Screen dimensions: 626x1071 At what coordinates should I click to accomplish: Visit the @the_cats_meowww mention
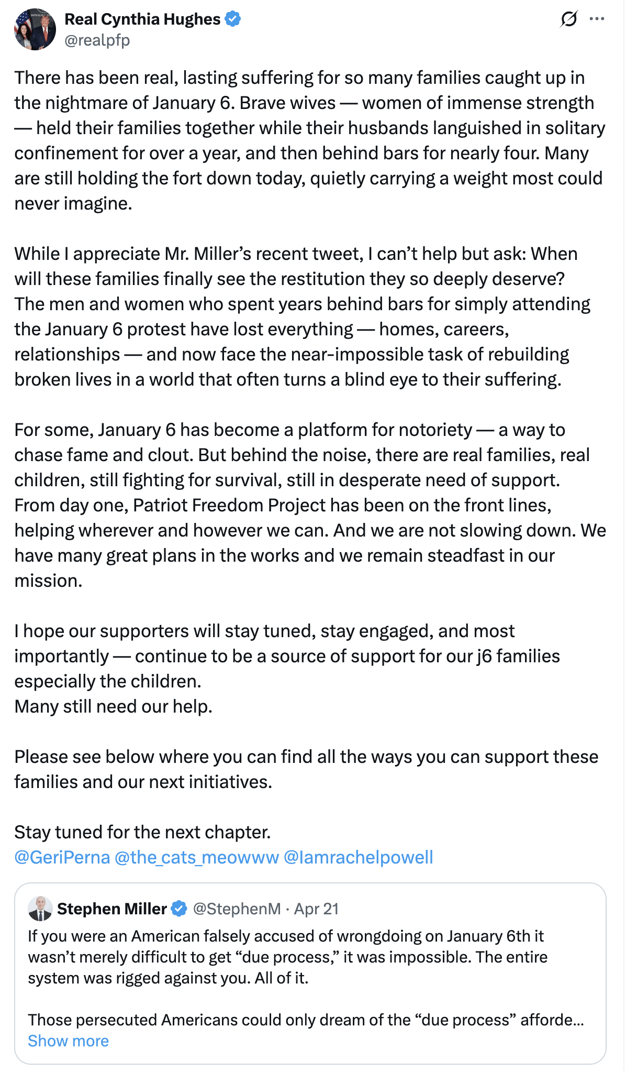point(197,857)
